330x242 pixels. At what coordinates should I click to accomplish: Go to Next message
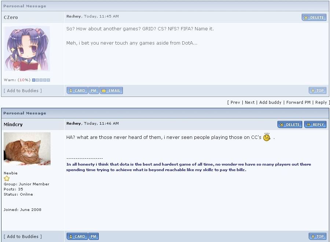(x=250, y=102)
